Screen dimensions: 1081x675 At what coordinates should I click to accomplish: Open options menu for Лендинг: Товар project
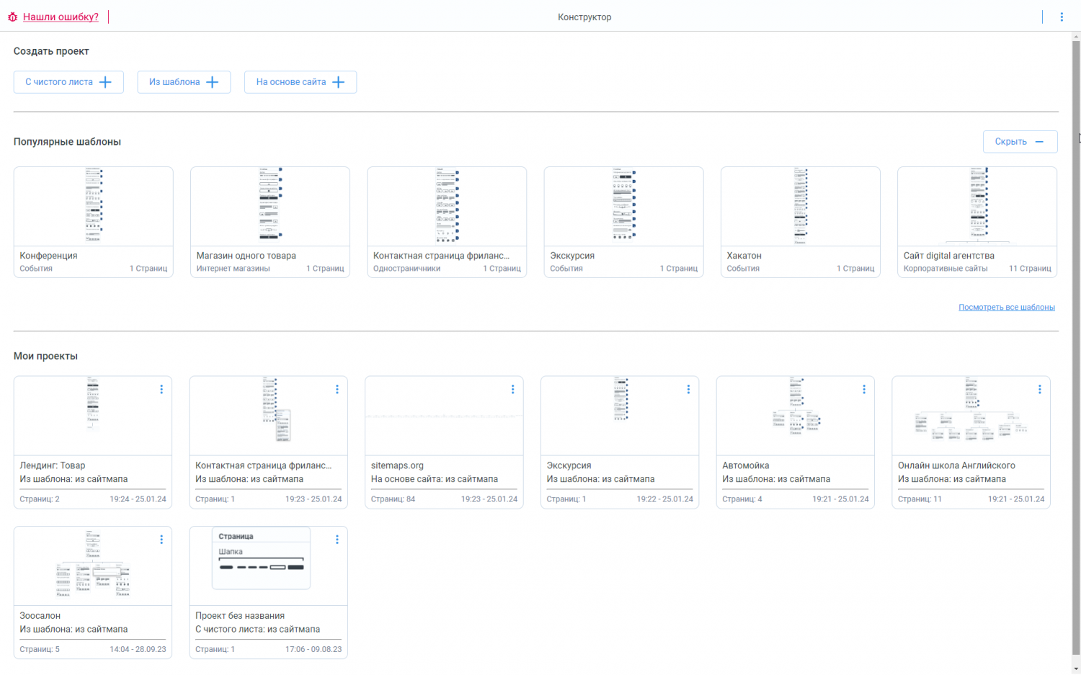tap(161, 389)
